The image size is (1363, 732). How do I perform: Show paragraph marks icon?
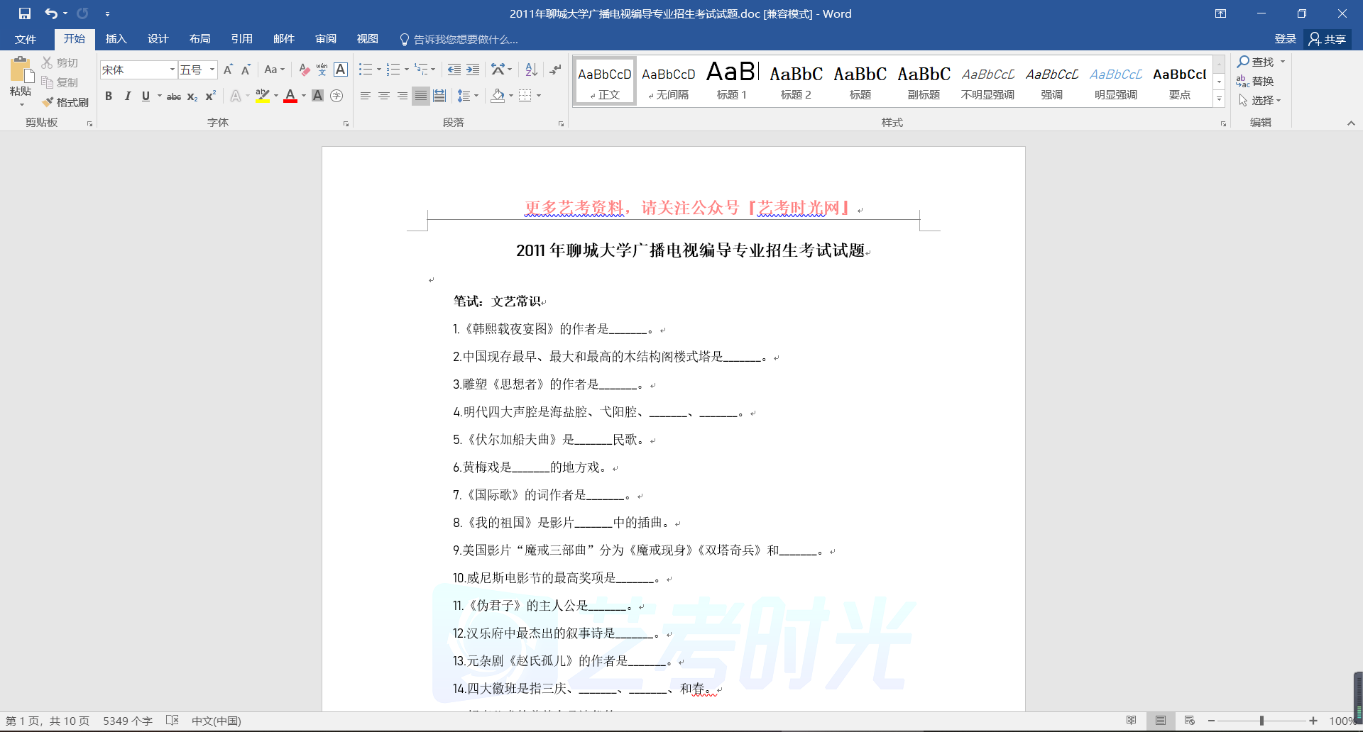point(555,70)
